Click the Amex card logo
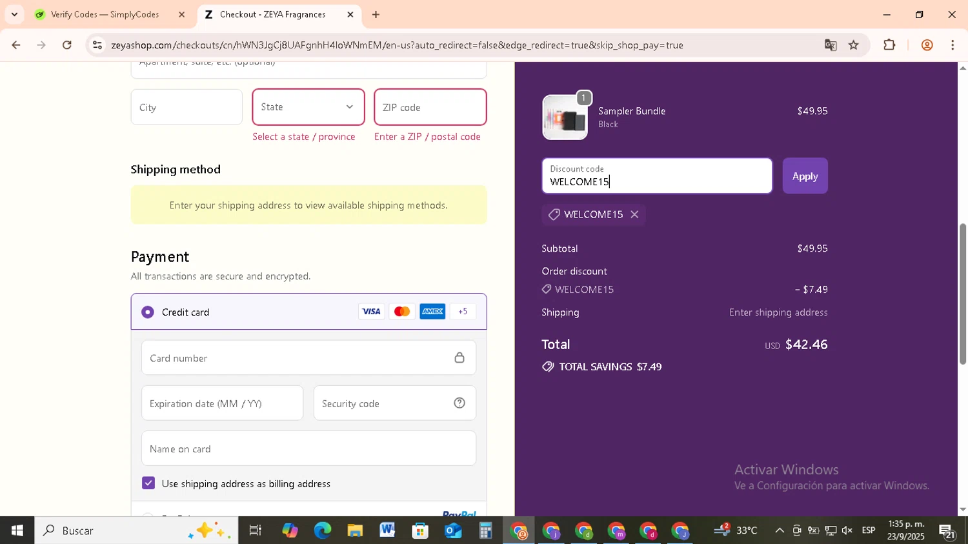The height and width of the screenshot is (544, 968). pos(432,312)
